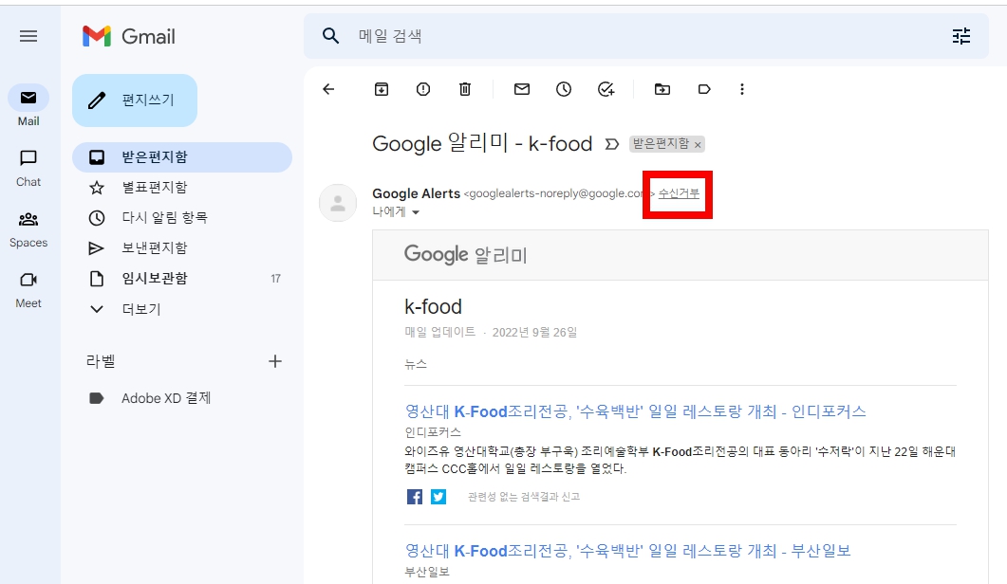Add this email to Tasks
Image resolution: width=1007 pixels, height=584 pixels.
click(x=605, y=88)
